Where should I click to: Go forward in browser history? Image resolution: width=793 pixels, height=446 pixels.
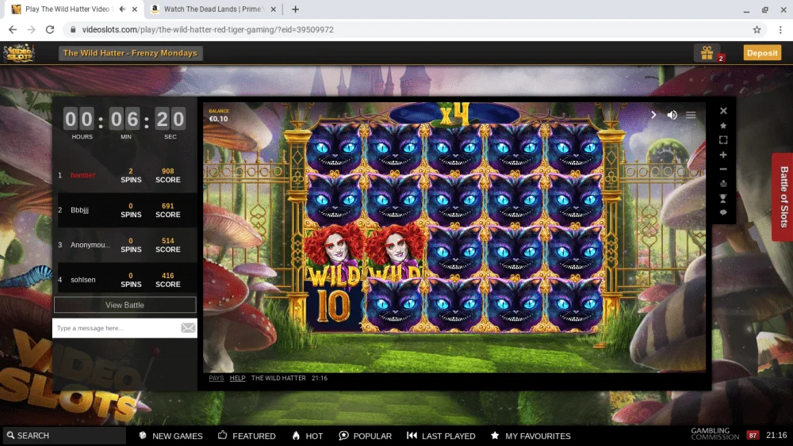click(32, 30)
